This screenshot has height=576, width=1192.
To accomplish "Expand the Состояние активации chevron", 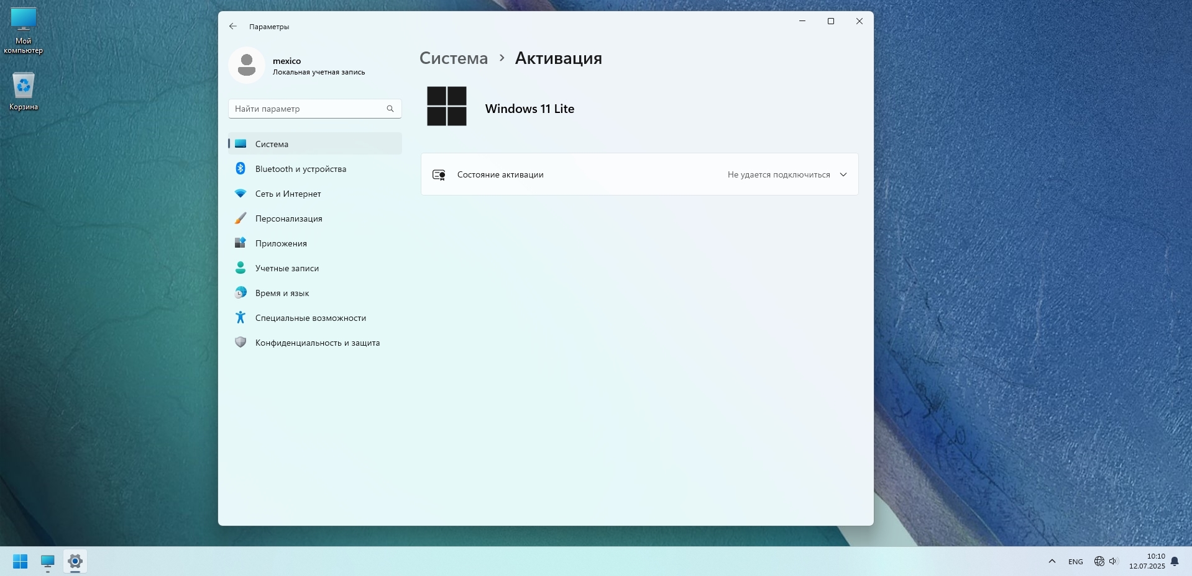I will point(843,174).
